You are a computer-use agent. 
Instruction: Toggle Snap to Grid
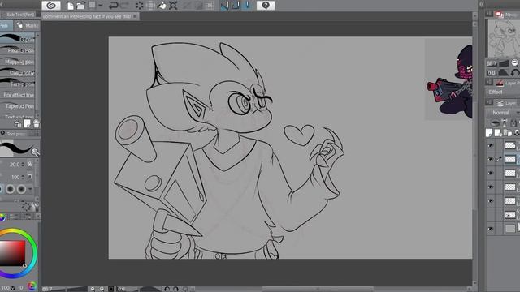tap(247, 6)
